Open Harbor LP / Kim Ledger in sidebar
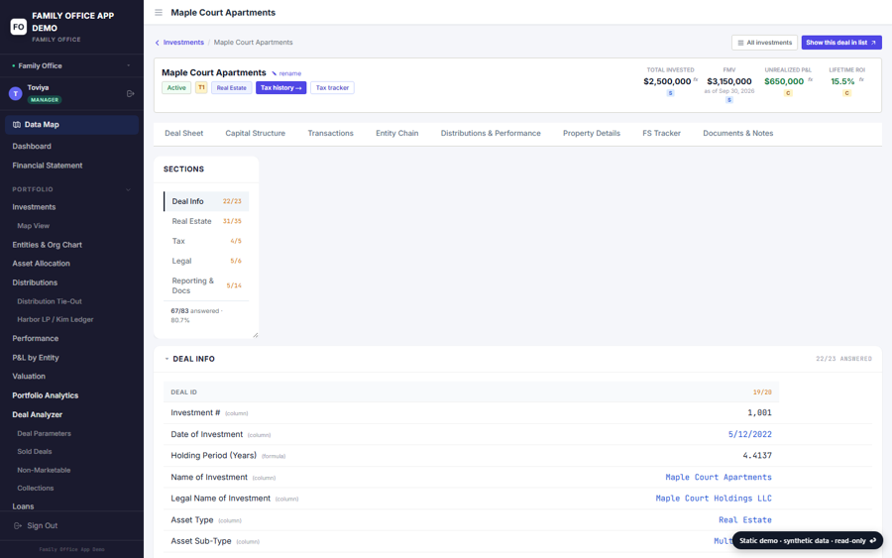The image size is (892, 558). [x=56, y=320]
